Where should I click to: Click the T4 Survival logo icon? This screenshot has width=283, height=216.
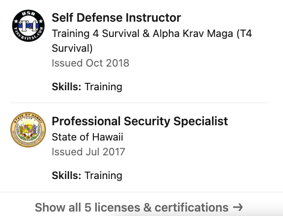pos(28,26)
